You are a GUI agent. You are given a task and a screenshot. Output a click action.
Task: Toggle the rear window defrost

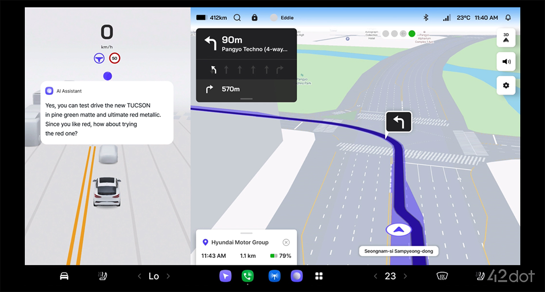click(x=442, y=276)
